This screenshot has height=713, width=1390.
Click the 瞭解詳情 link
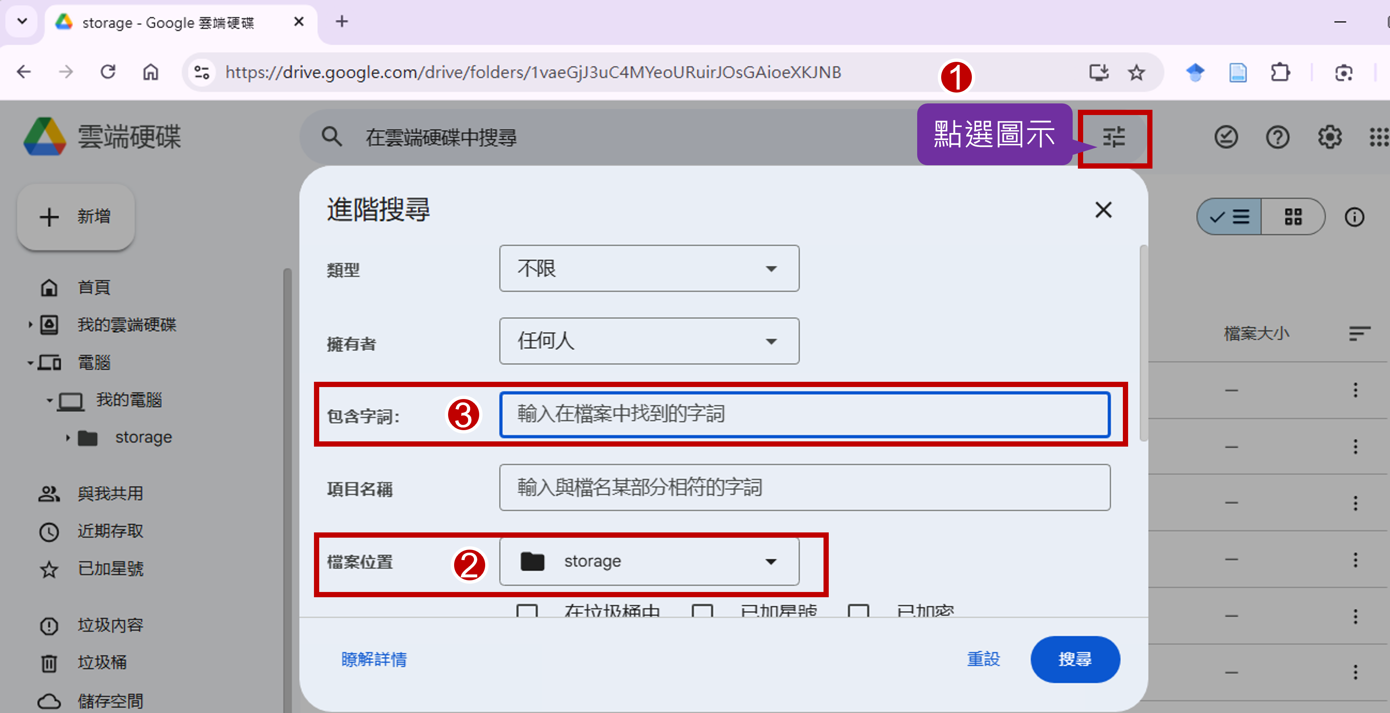pos(374,659)
